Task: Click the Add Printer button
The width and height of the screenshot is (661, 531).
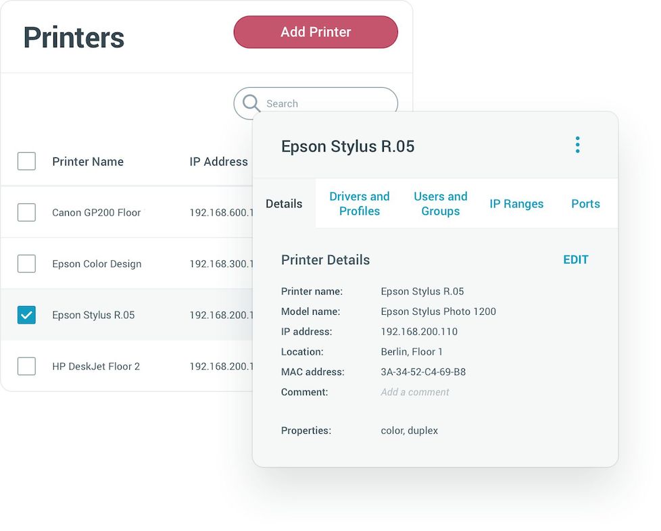Action: pyautogui.click(x=316, y=32)
